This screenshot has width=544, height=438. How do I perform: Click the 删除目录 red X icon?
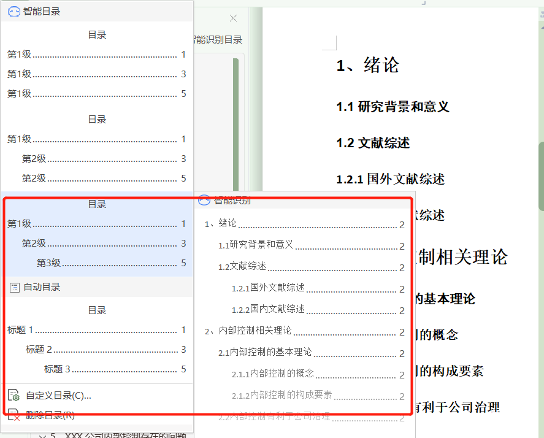click(x=14, y=415)
